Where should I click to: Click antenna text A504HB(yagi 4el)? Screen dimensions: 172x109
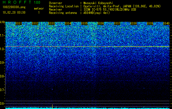point(97,13)
